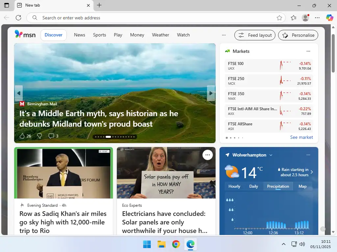The width and height of the screenshot is (337, 252).
Task: Open the Favourites list icon
Action: point(293,18)
